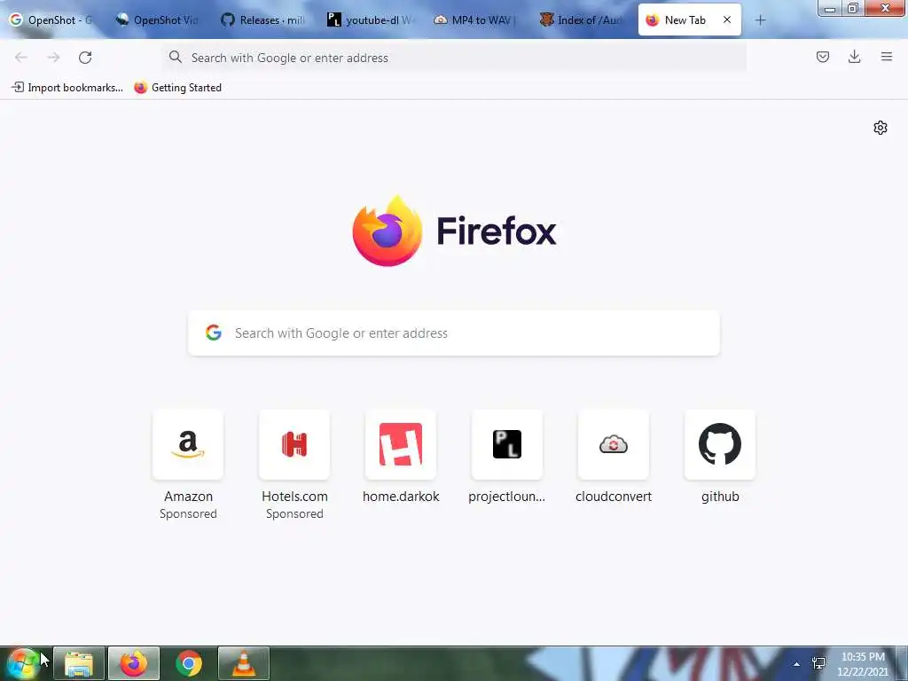Click the Firefox taskbar icon
The image size is (908, 681).
tap(134, 663)
